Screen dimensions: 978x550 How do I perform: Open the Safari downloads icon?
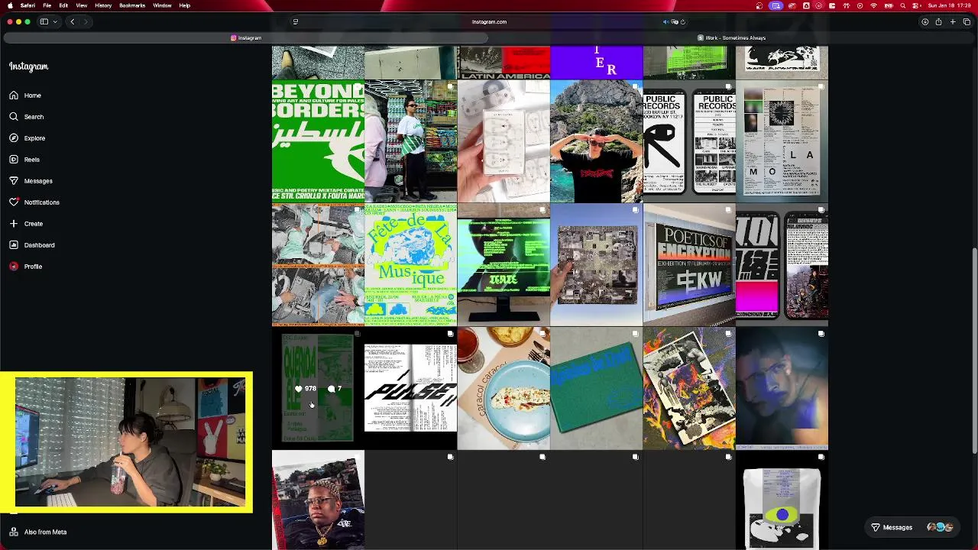point(925,21)
